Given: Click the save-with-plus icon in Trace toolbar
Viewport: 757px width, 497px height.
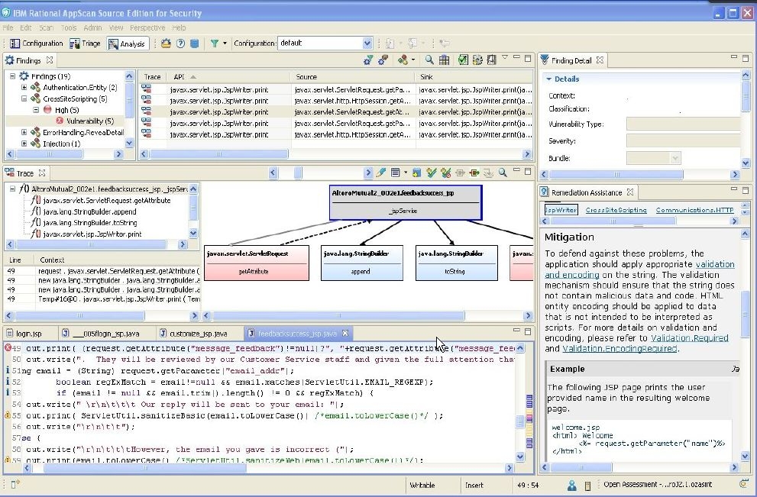Looking at the screenshot, I should [416, 173].
